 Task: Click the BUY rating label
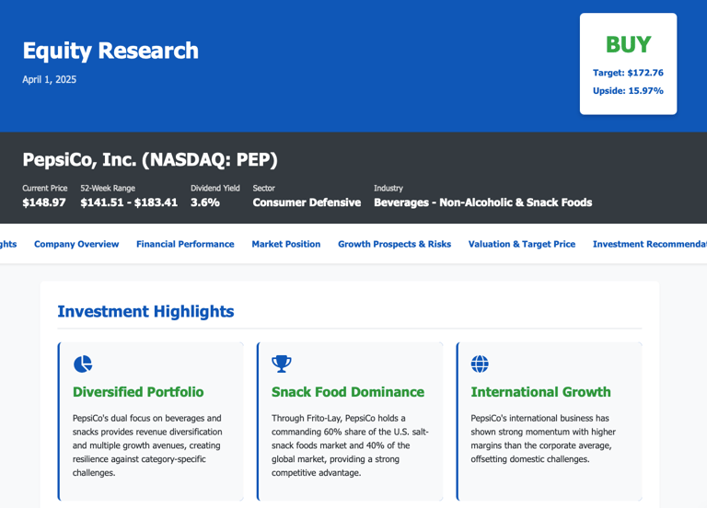[x=628, y=44]
